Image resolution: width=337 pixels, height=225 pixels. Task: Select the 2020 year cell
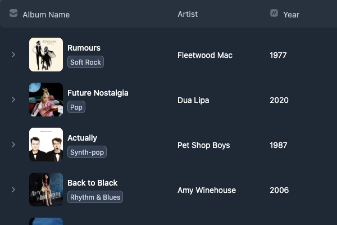pyautogui.click(x=279, y=100)
